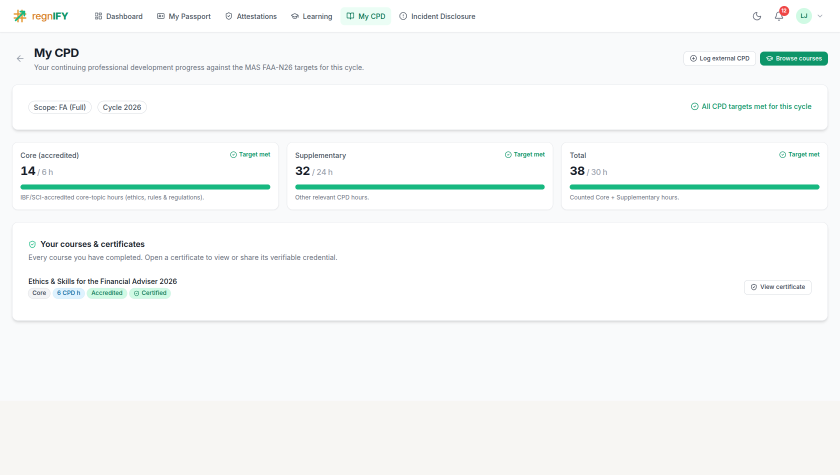
Task: Click the Browse courses button
Action: [x=793, y=58]
